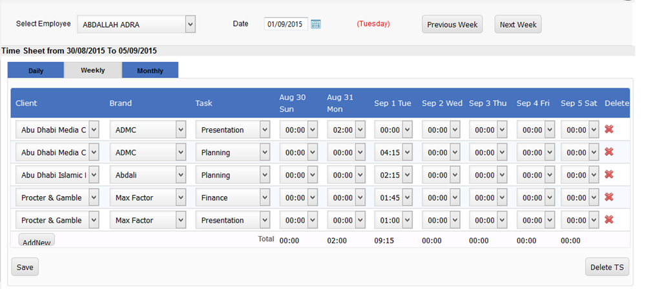Delete the ADMC Presentation row
This screenshot has width=646, height=289.
[609, 129]
